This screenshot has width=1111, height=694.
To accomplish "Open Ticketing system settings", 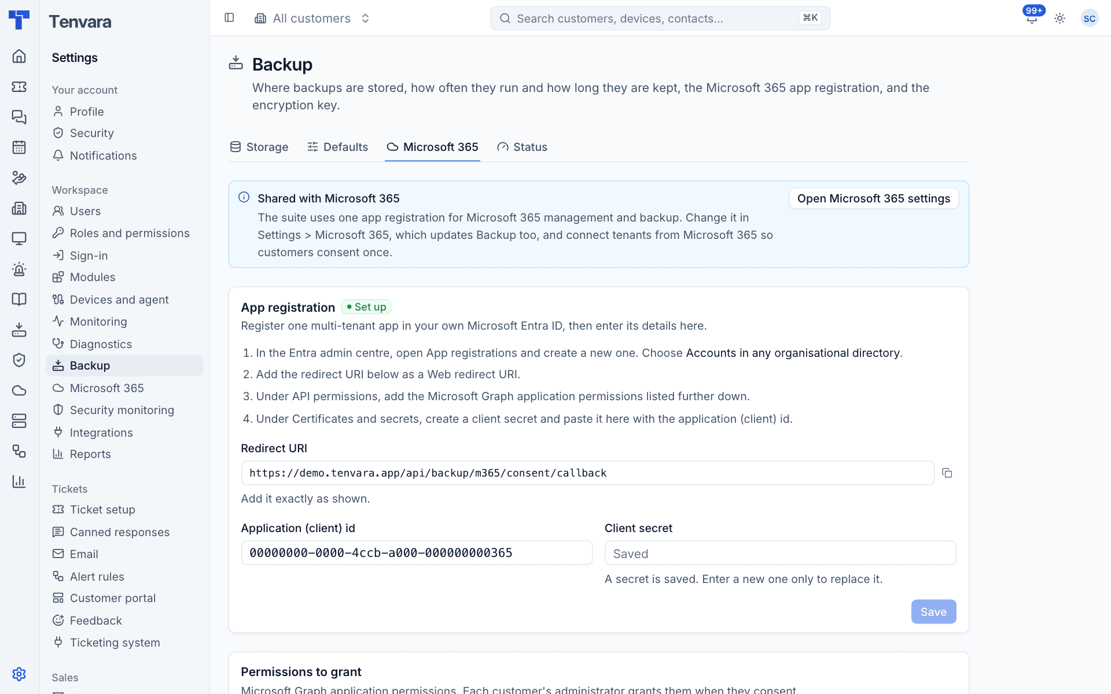I will point(124,643).
